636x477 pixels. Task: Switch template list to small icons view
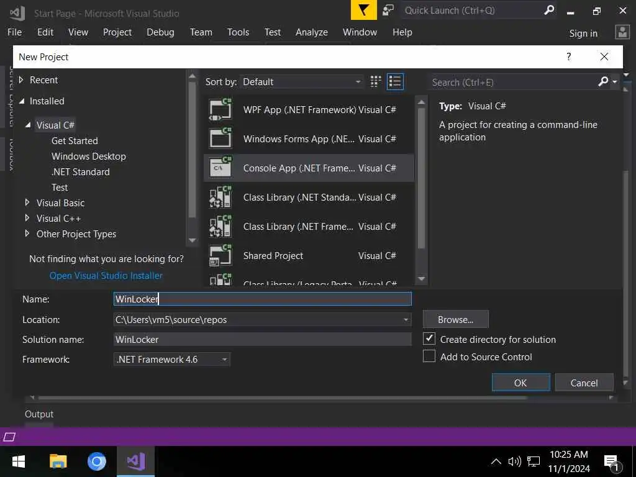point(376,81)
